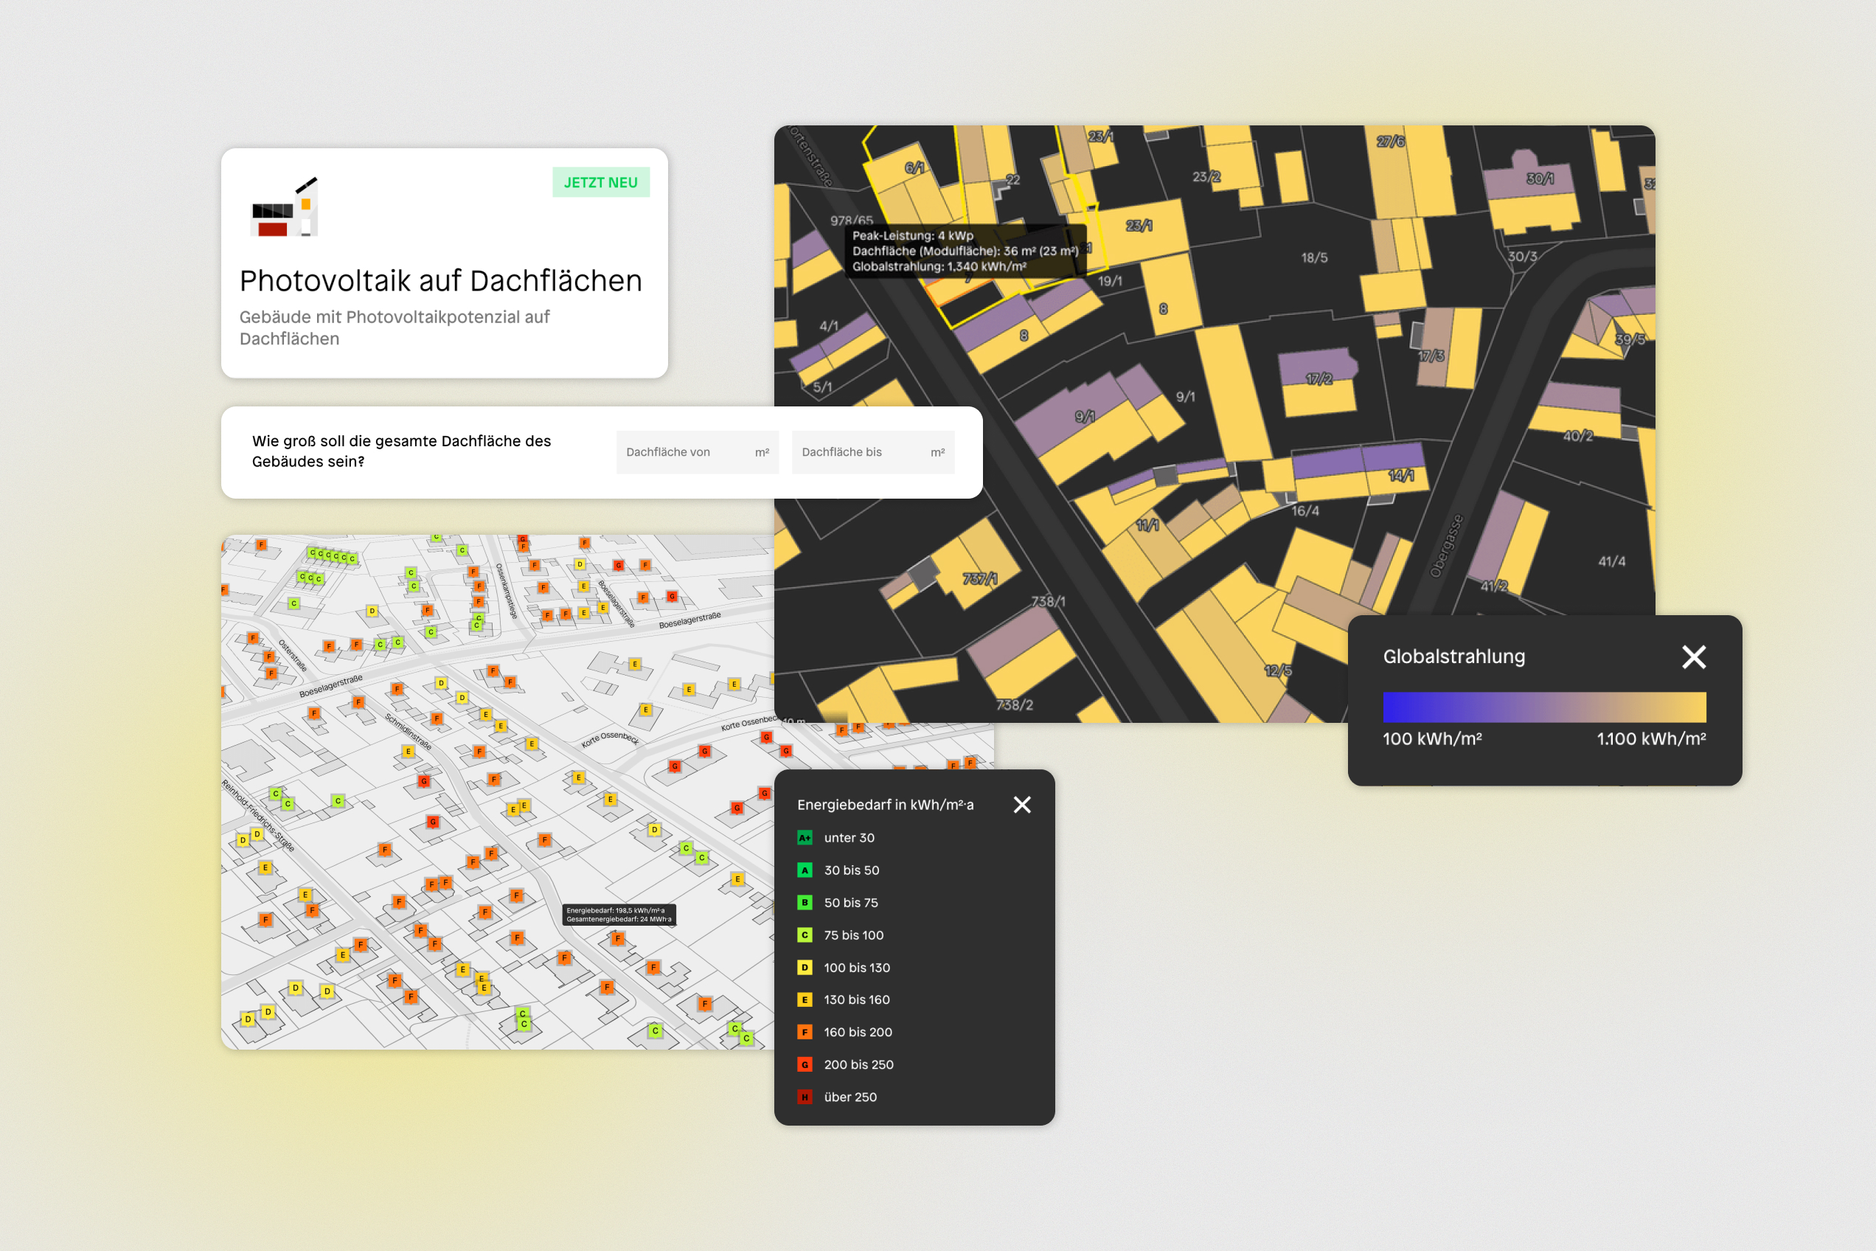Click the Energiebedarf 198,5 kWh tooltip on map
This screenshot has width=1876, height=1251.
click(619, 915)
